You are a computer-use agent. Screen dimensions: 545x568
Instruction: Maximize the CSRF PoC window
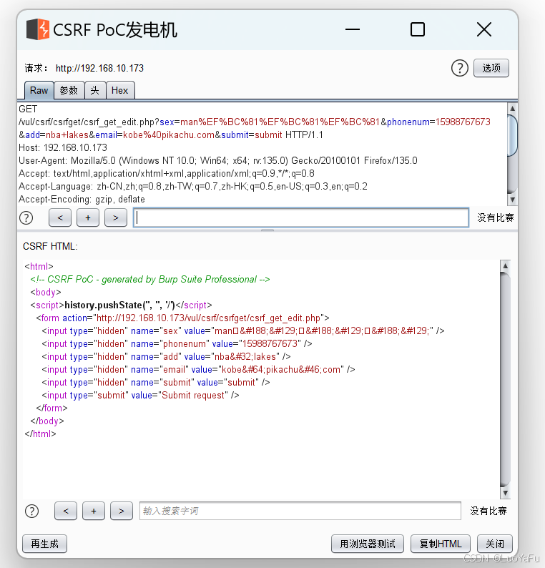coord(418,29)
